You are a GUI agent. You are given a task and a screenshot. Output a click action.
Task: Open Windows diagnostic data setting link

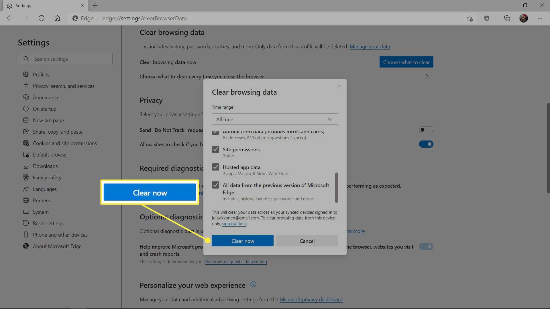[x=236, y=262]
